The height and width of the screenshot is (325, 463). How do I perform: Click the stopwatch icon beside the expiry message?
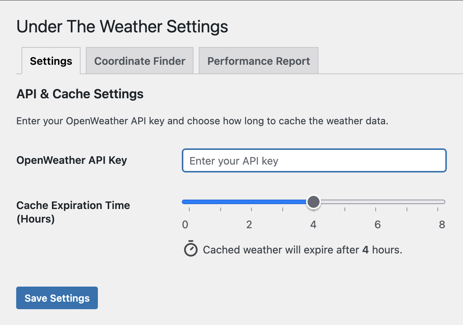(x=191, y=249)
